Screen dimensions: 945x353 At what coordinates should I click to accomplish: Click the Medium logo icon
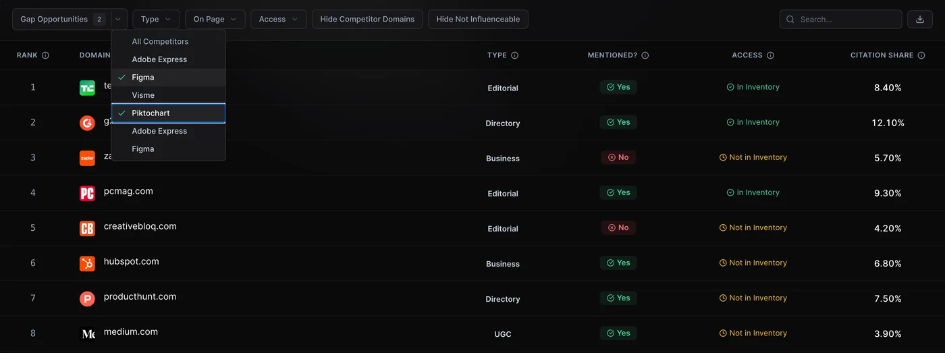[x=87, y=333]
